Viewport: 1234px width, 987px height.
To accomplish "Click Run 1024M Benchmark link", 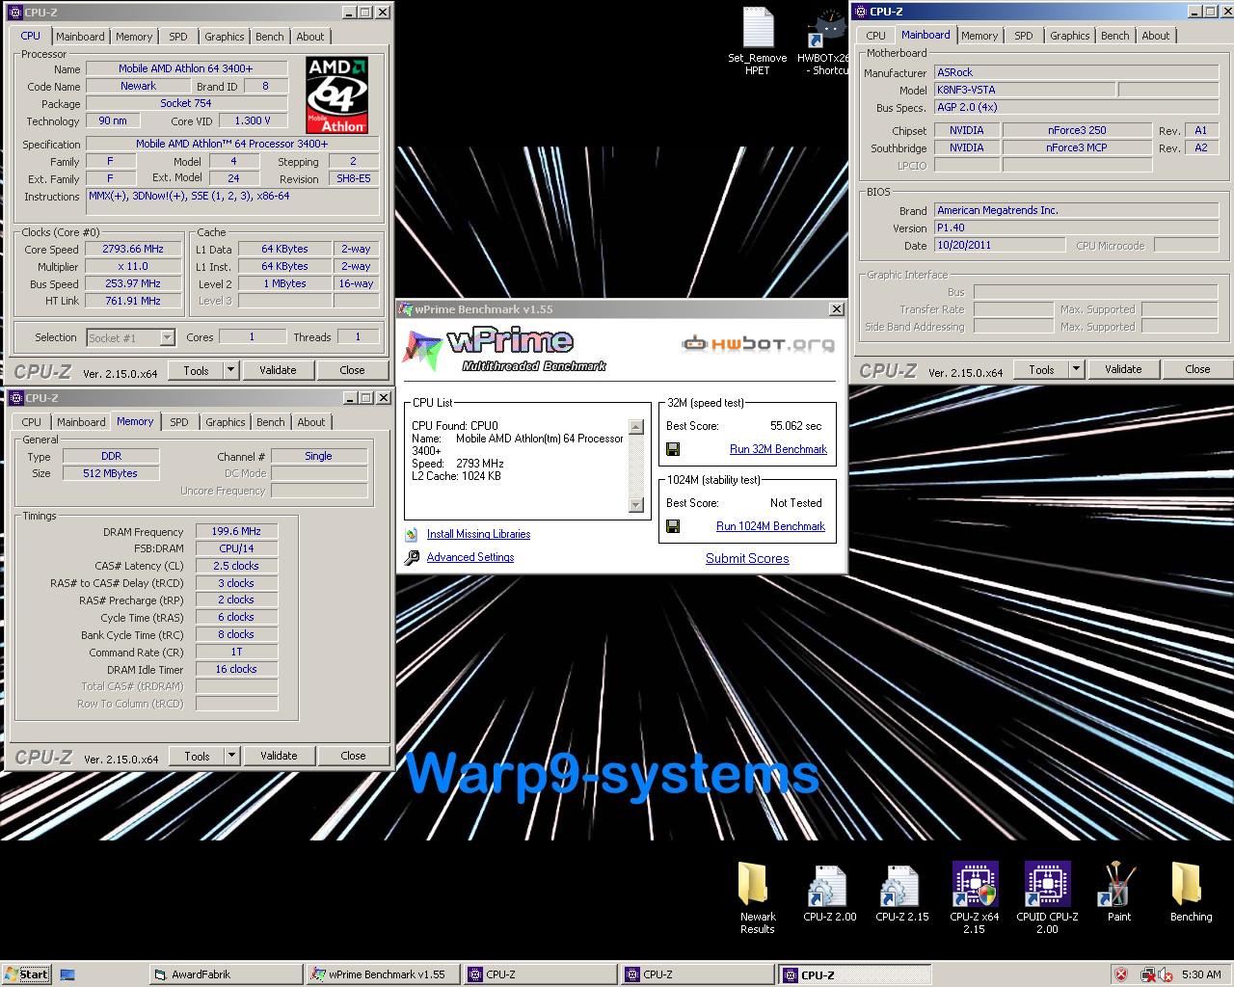I will click(770, 526).
